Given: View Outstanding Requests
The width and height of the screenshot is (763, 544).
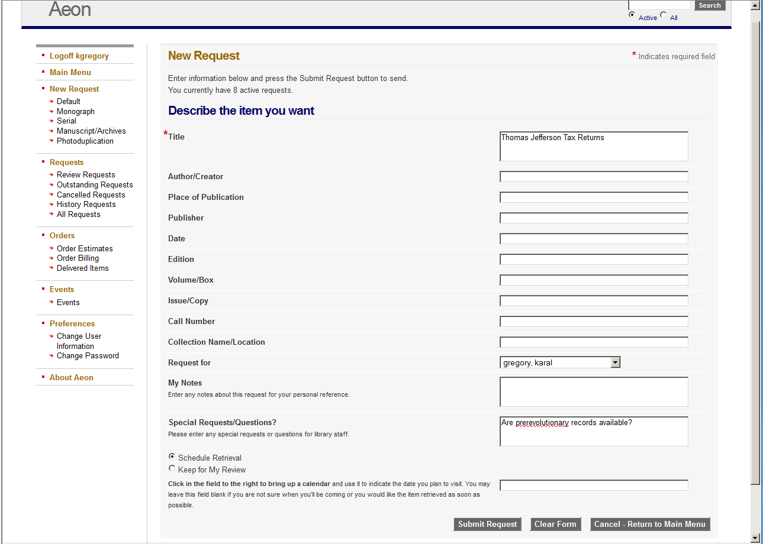Looking at the screenshot, I should pyautogui.click(x=95, y=184).
